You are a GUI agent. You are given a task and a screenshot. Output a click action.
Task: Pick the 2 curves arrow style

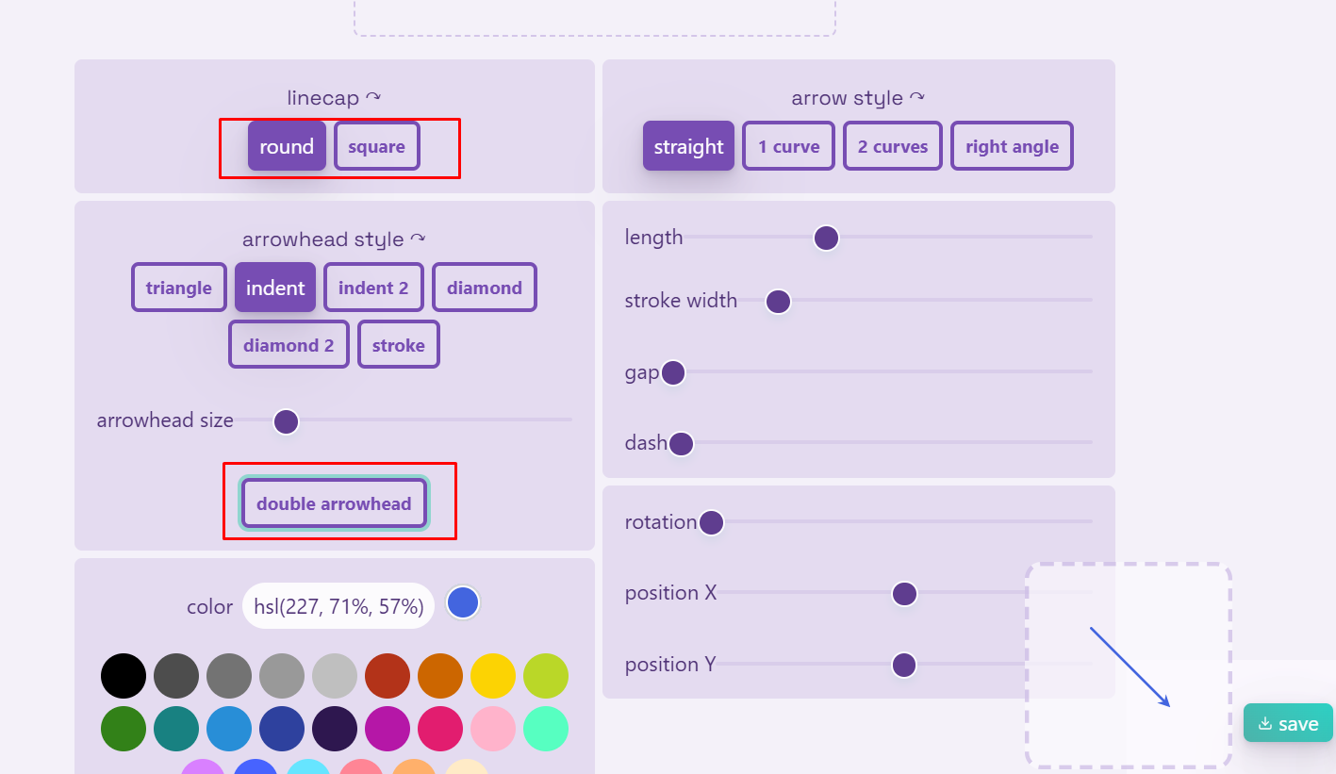point(892,146)
